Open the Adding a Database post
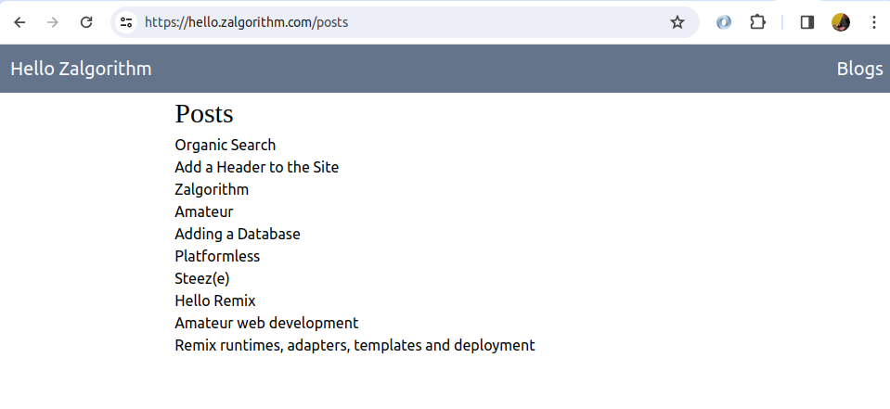The width and height of the screenshot is (890, 409). click(x=238, y=234)
